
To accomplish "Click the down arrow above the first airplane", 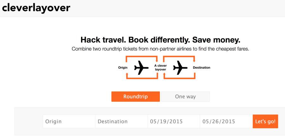I will [x=157, y=60].
